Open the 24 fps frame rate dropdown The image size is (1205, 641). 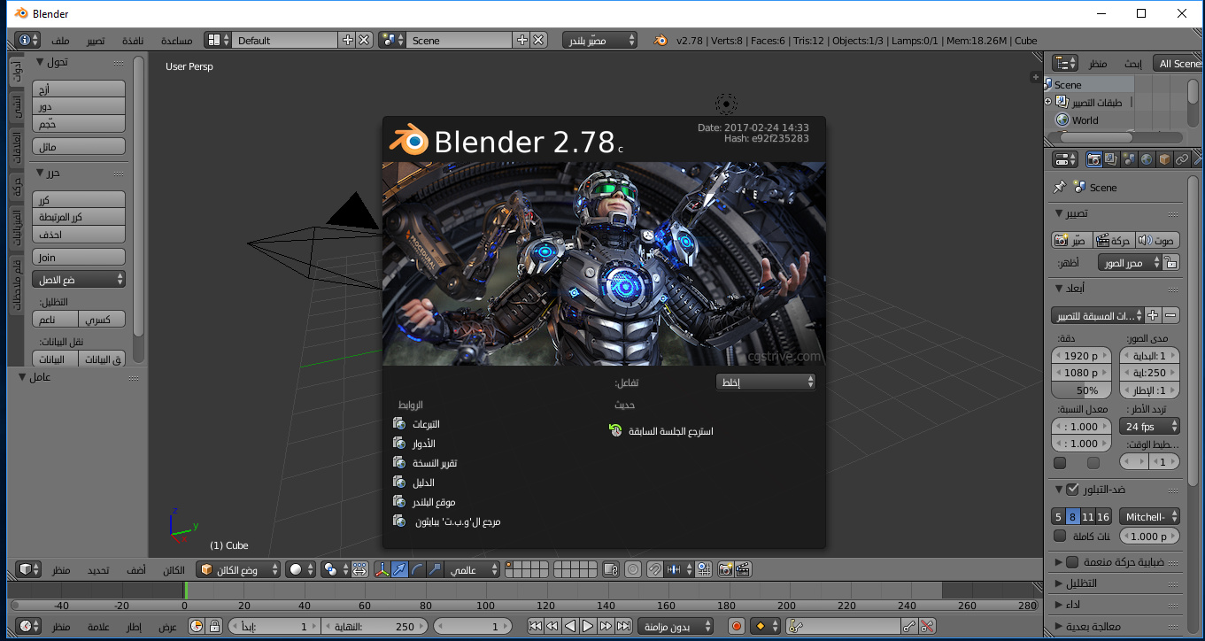pos(1149,426)
